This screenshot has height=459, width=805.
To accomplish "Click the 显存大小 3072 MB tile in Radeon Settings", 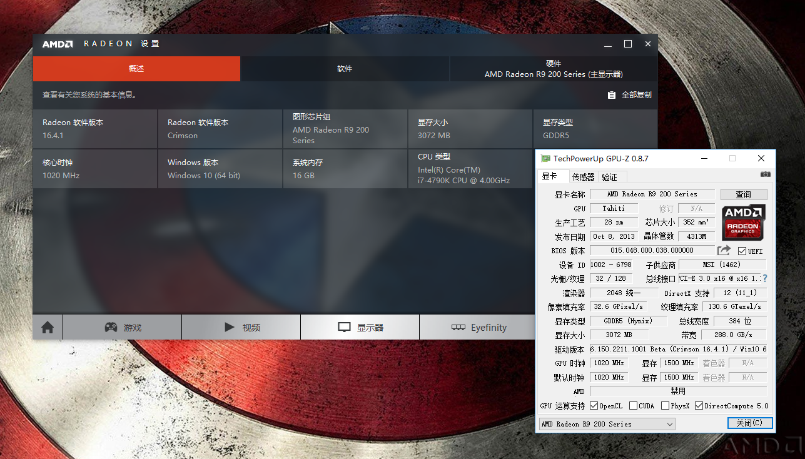I will pyautogui.click(x=470, y=129).
